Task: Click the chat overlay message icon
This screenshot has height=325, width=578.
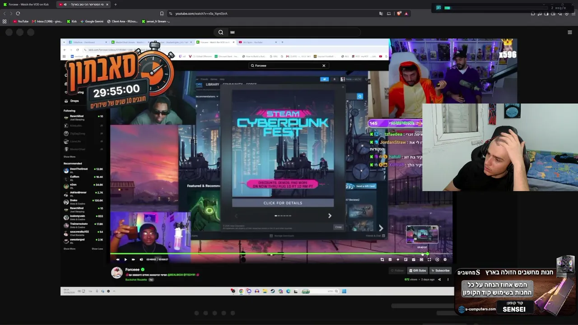Action: 438,8
